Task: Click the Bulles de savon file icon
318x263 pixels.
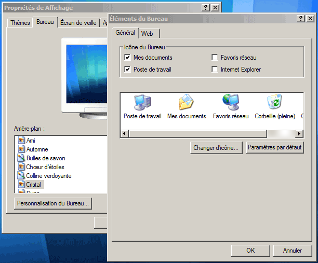Action: click(x=21, y=158)
